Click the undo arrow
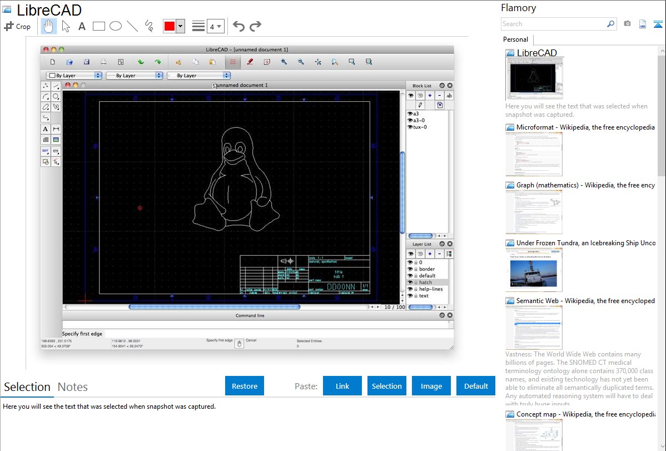 pos(238,26)
